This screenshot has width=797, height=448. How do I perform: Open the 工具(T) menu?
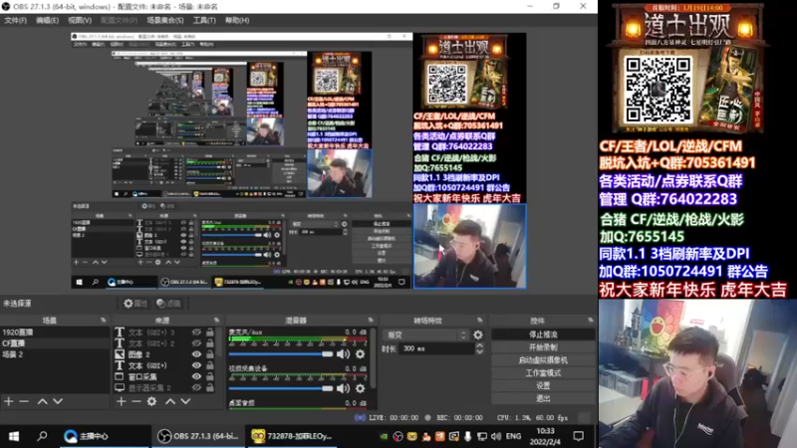click(204, 20)
